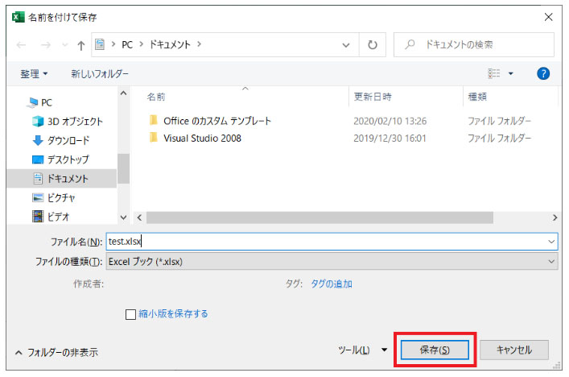Select PC in the navigation tree
The width and height of the screenshot is (569, 377).
point(40,103)
